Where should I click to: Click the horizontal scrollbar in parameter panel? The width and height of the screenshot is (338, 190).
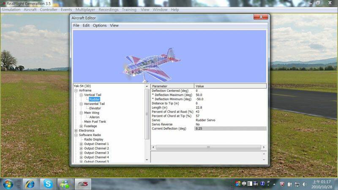coord(208,147)
